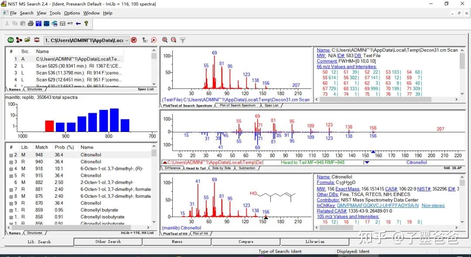Click the blue MS icon in main toolbar
The height and width of the screenshot is (257, 471).
coord(38,24)
